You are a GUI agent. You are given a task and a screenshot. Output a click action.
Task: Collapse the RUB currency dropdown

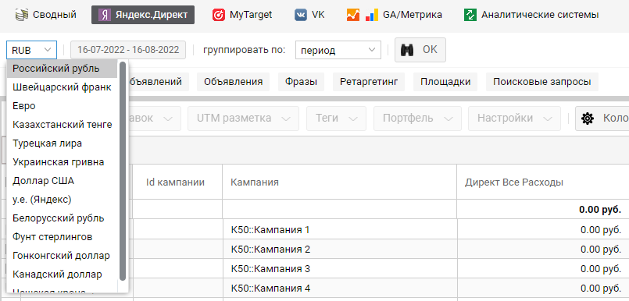point(32,51)
